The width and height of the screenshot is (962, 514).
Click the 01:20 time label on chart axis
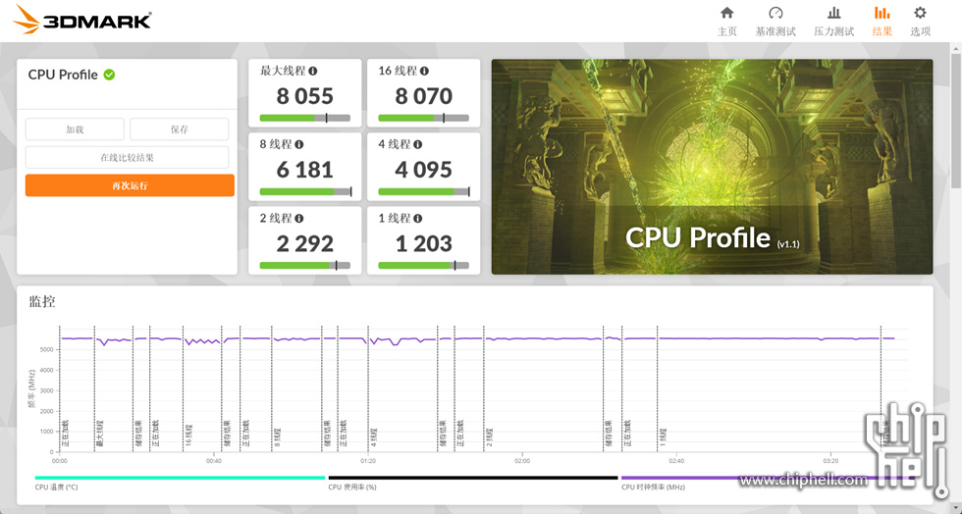[368, 461]
